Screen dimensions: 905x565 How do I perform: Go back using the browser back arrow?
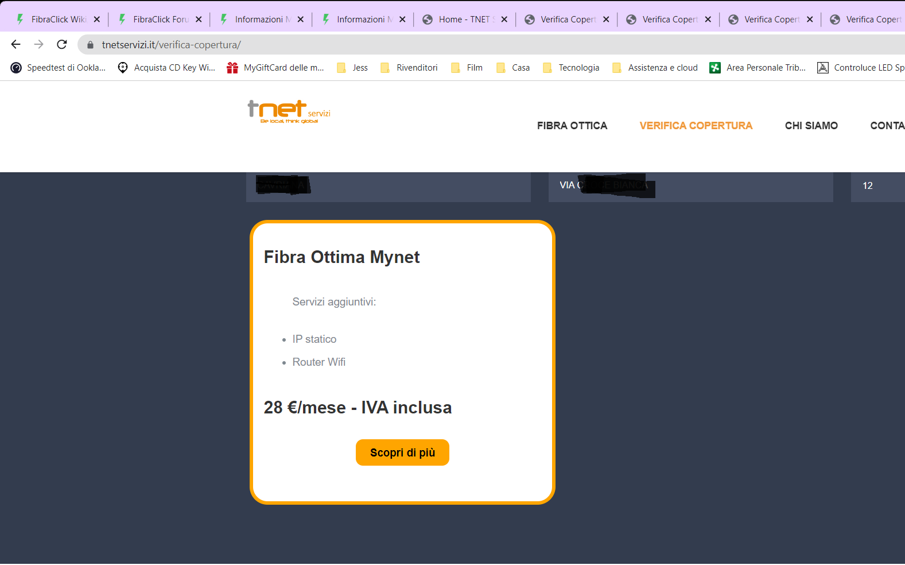pos(15,44)
